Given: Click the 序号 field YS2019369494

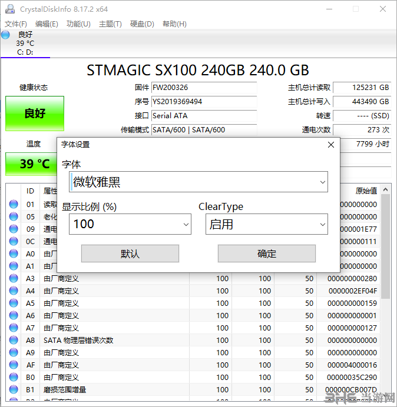Looking at the screenshot, I should pos(204,102).
